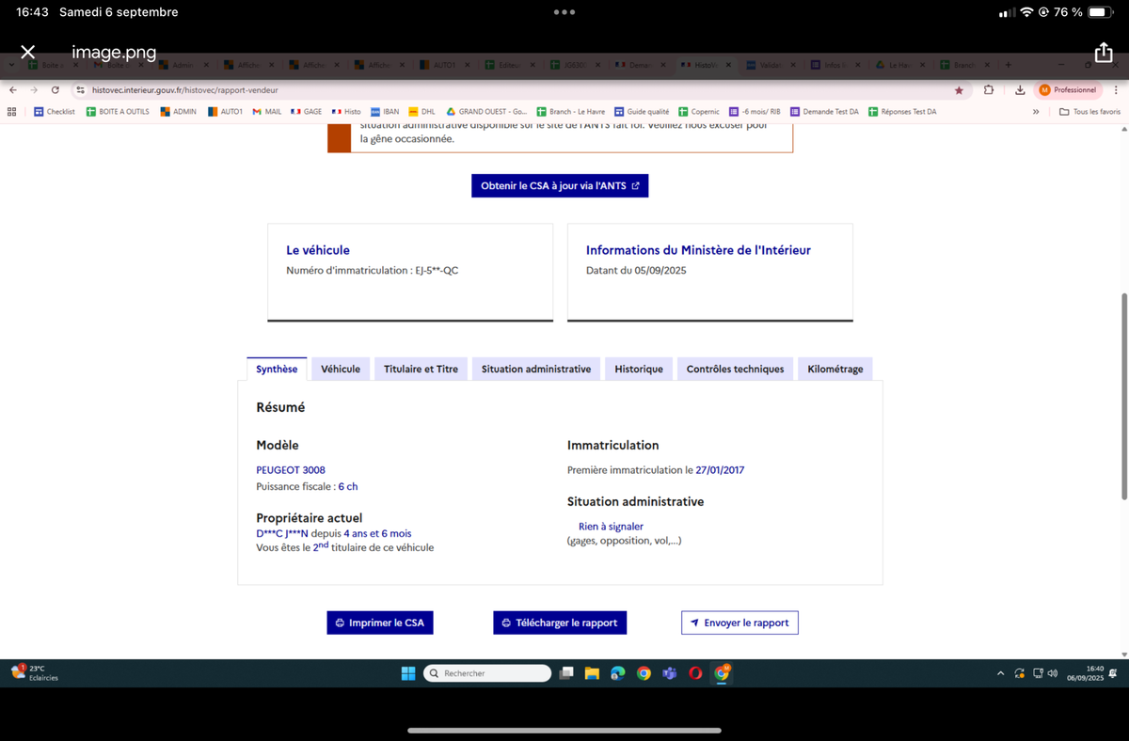Click the Rien à signaler status text
Viewport: 1129px width, 741px height.
611,527
